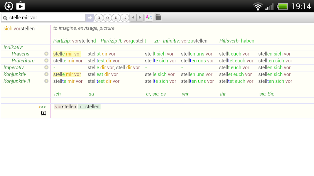Viewport: 314px width, 176px height.
Task: Select Präsens form 'stellst dir vor'
Action: click(102, 54)
